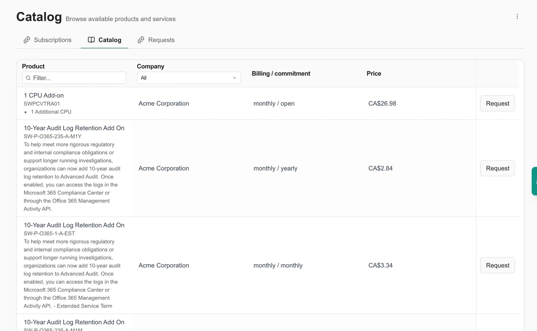Click the SKU SW-P-O365-1-A-EST
The height and width of the screenshot is (331, 537).
(49, 233)
